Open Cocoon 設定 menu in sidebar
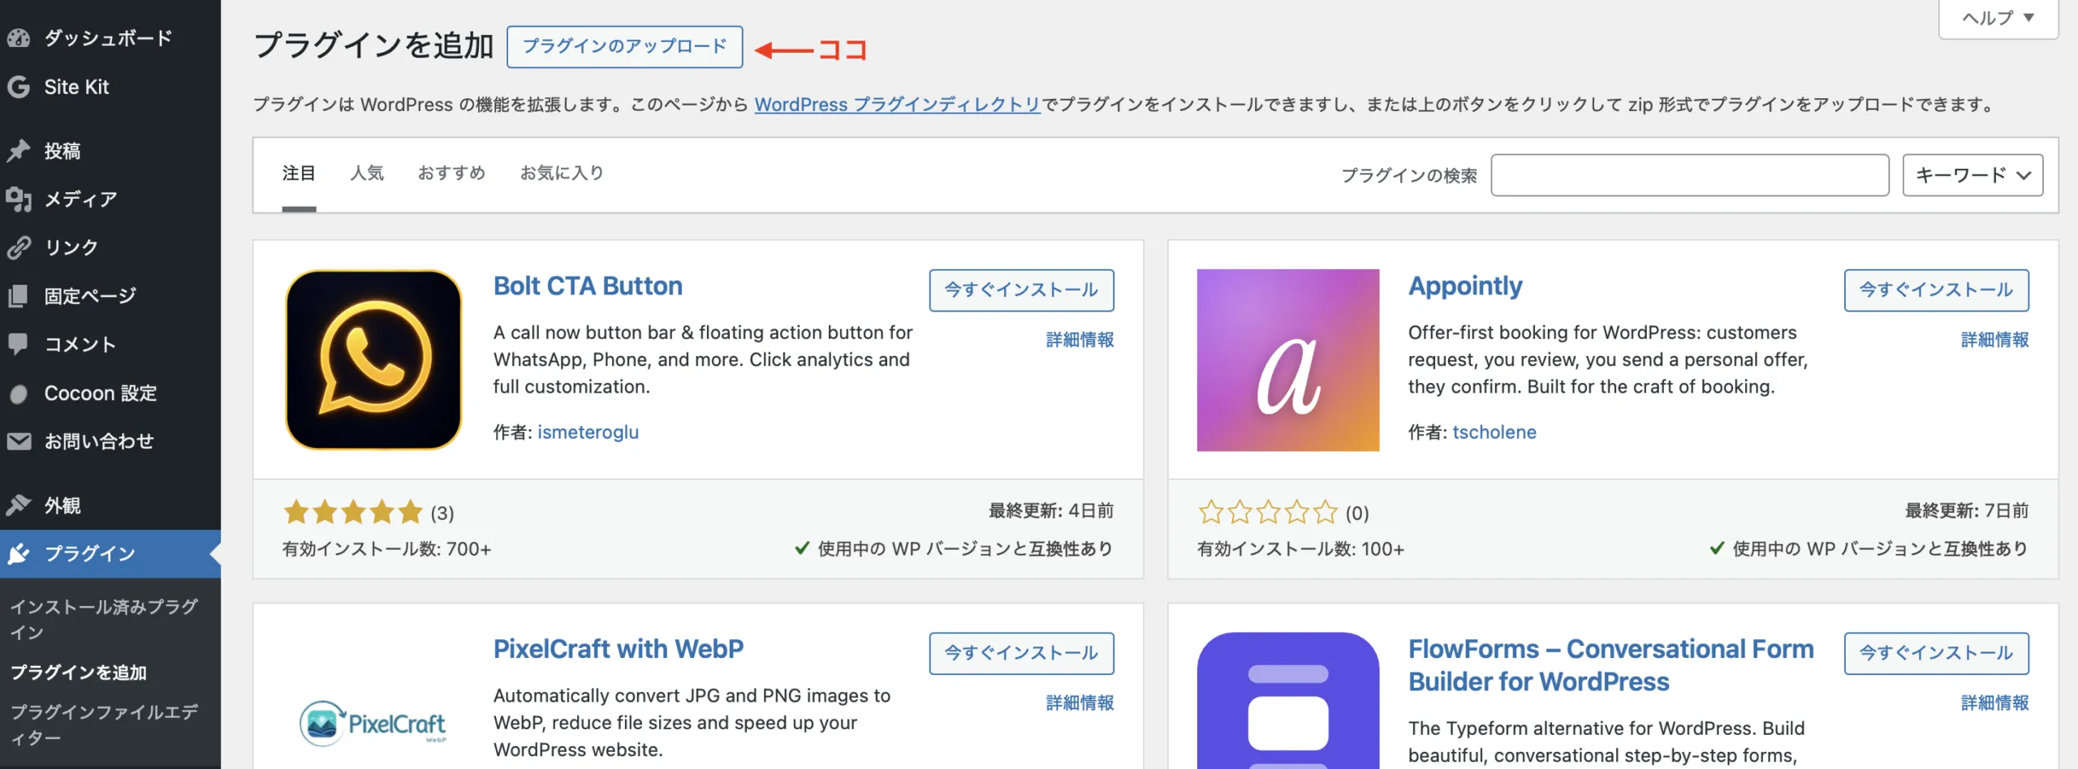The width and height of the screenshot is (2078, 769). (x=101, y=393)
